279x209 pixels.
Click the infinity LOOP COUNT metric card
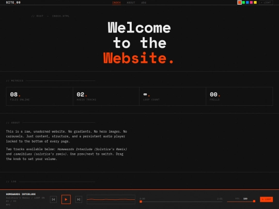point(173,97)
